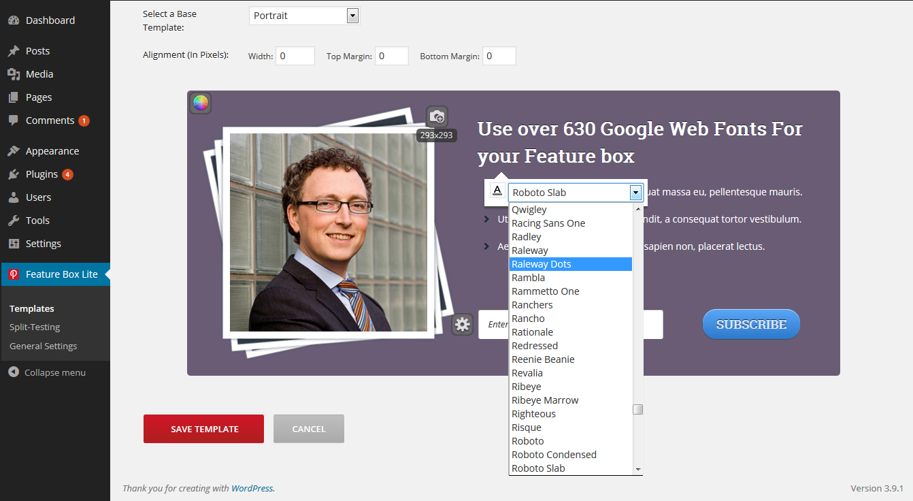Choose Raleway font option
913x501 pixels.
pyautogui.click(x=571, y=251)
